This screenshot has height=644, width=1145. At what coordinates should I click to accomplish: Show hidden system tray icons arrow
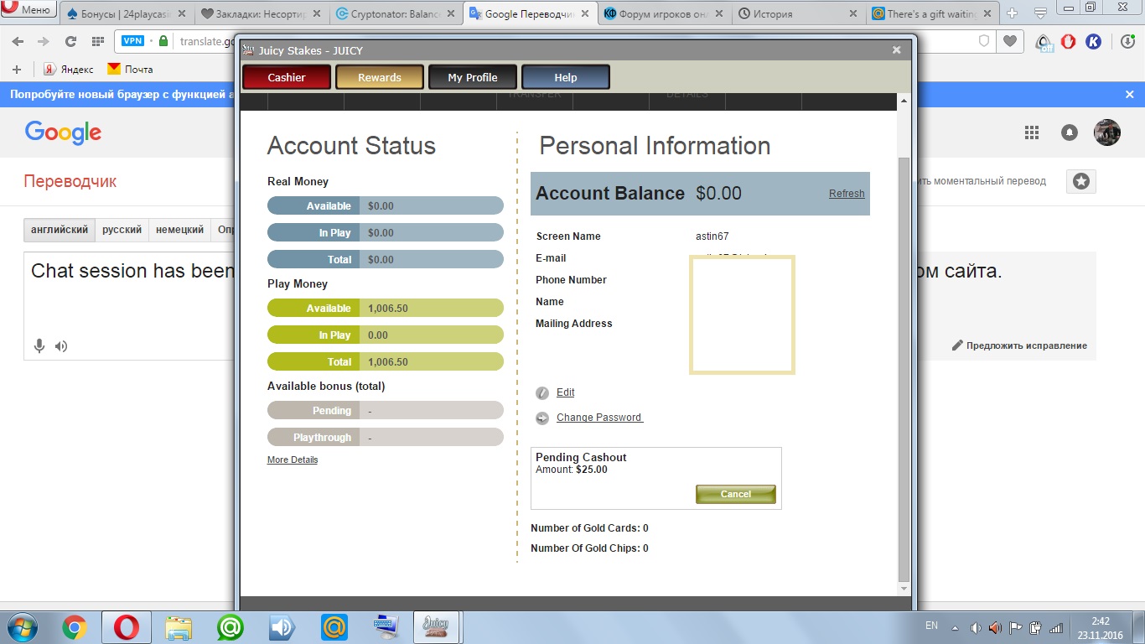click(955, 627)
